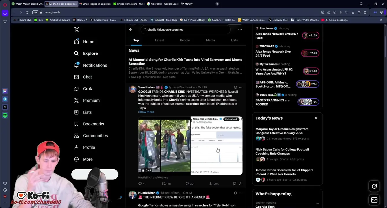This screenshot has width=387, height=208.
Task: Switch to the Media search tab
Action: (x=210, y=40)
